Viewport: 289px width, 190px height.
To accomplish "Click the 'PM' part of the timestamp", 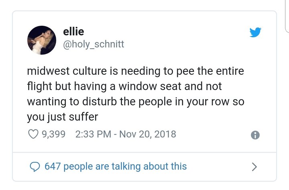I will pyautogui.click(x=104, y=134).
